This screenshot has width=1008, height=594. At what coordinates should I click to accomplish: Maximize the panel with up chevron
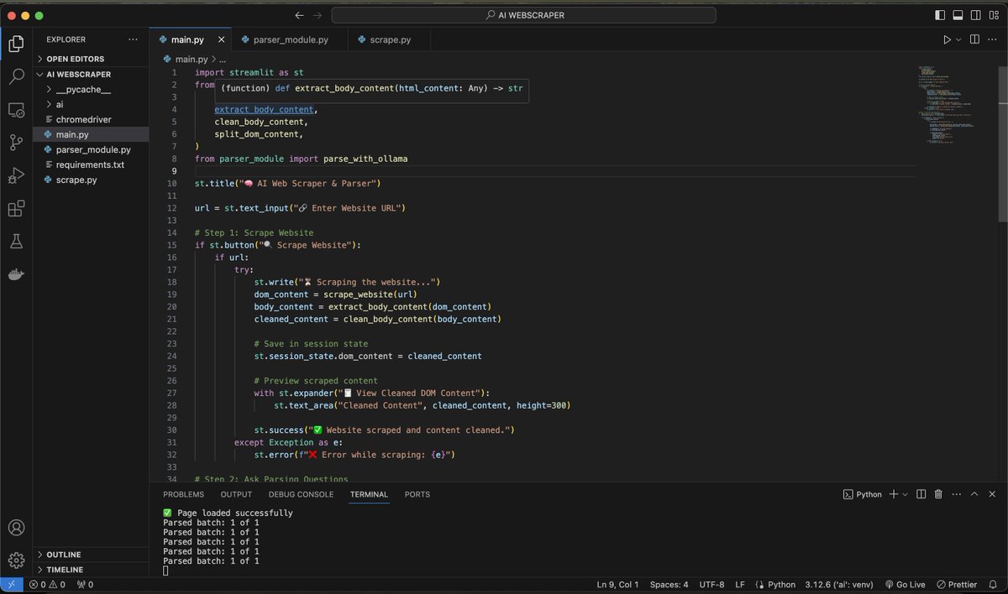tap(974, 494)
